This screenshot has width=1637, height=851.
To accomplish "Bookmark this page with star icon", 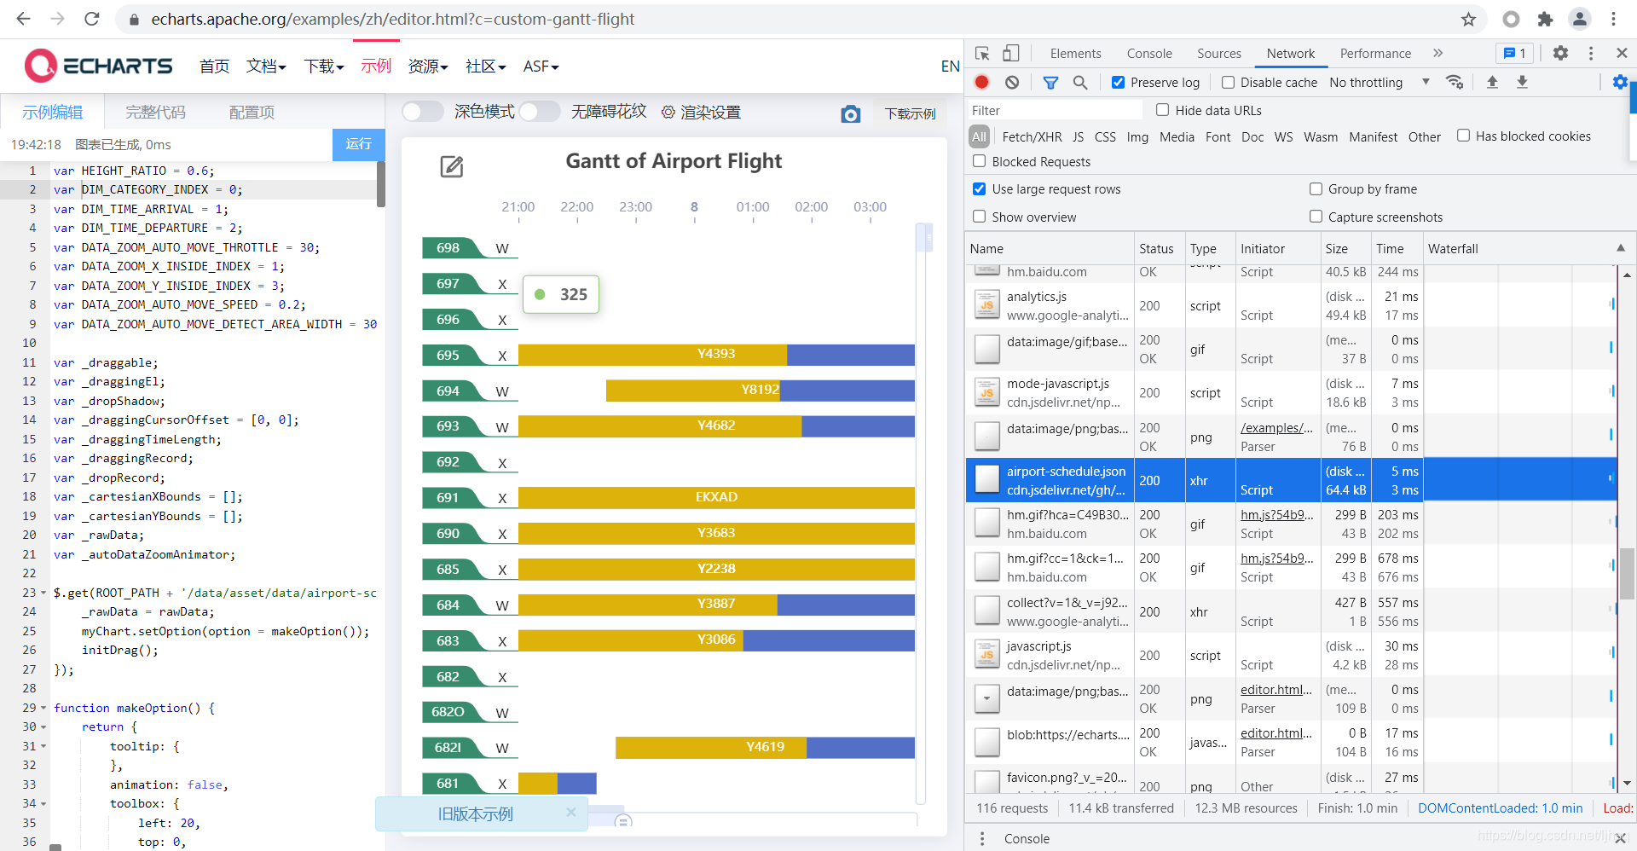I will coord(1468,19).
